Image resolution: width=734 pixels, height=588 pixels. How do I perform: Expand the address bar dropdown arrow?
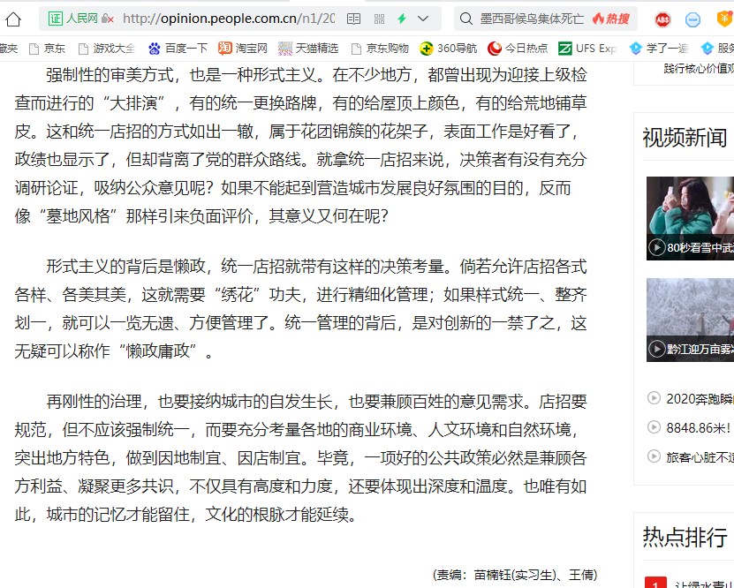(x=423, y=19)
